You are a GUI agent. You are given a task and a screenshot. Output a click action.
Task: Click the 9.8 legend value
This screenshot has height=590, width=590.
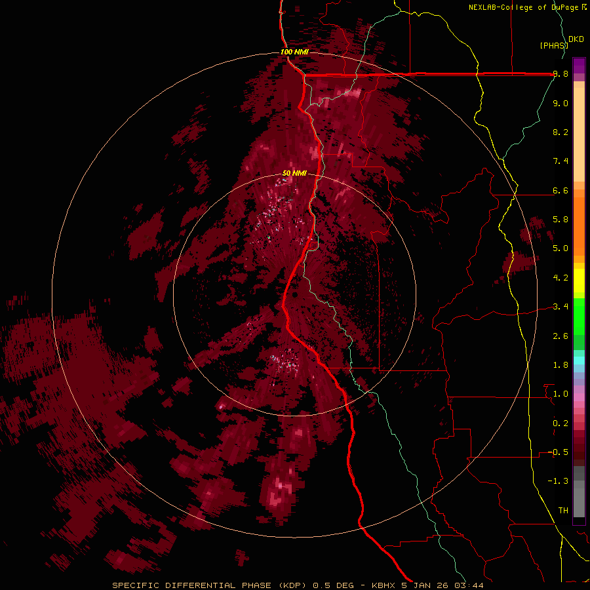pos(560,74)
